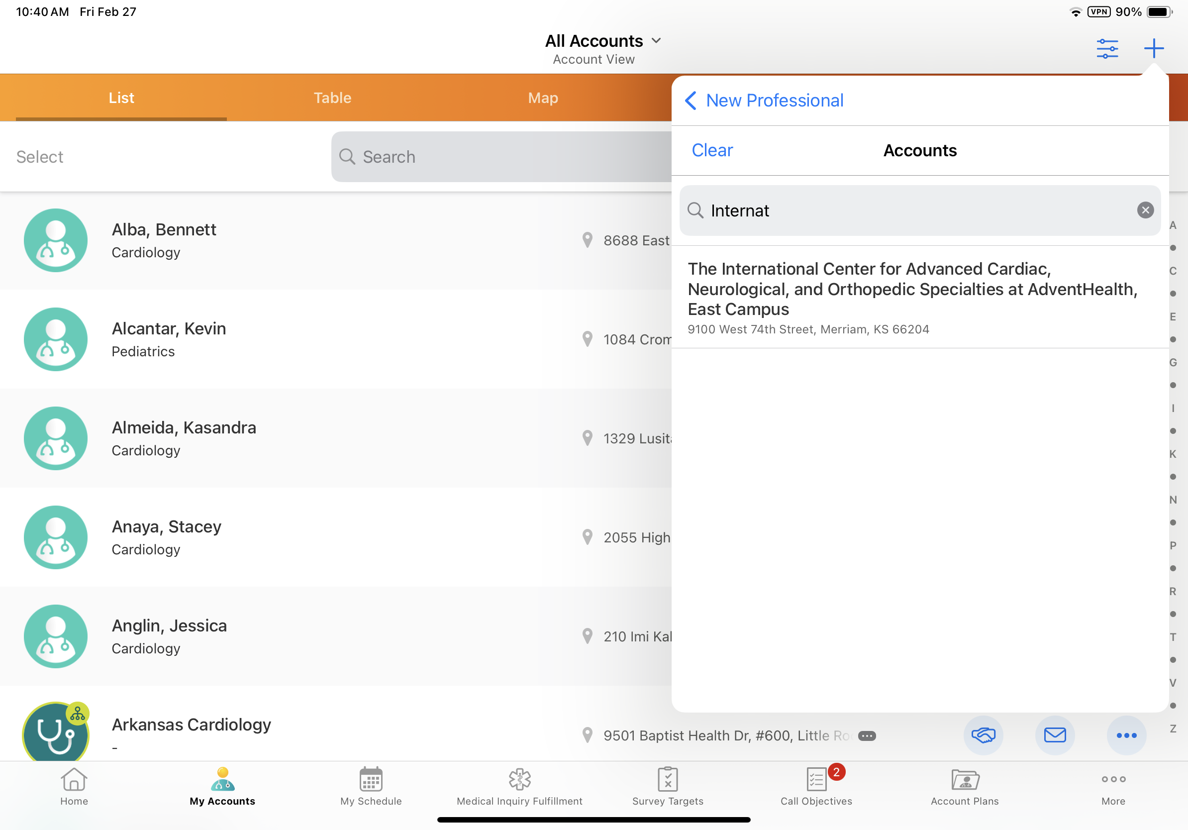Jump to letter R in index
Viewport: 1188px width, 830px height.
(x=1173, y=591)
